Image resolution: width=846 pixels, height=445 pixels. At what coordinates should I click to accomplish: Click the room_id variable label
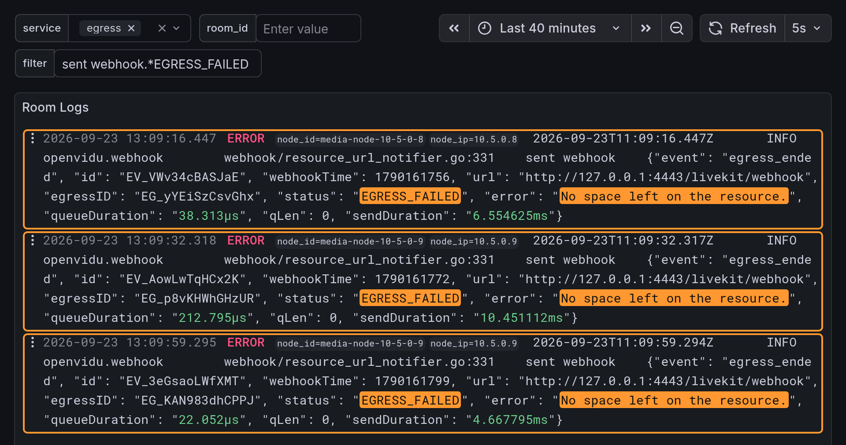pyautogui.click(x=227, y=28)
